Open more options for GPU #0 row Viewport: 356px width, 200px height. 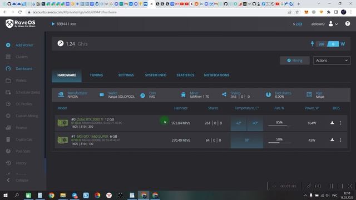340,123
